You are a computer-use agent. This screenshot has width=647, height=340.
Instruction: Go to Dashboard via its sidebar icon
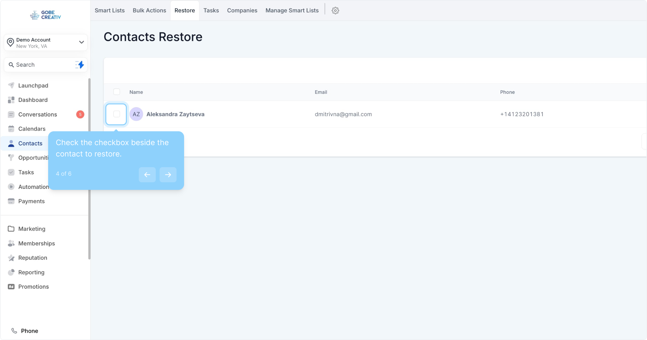(11, 100)
